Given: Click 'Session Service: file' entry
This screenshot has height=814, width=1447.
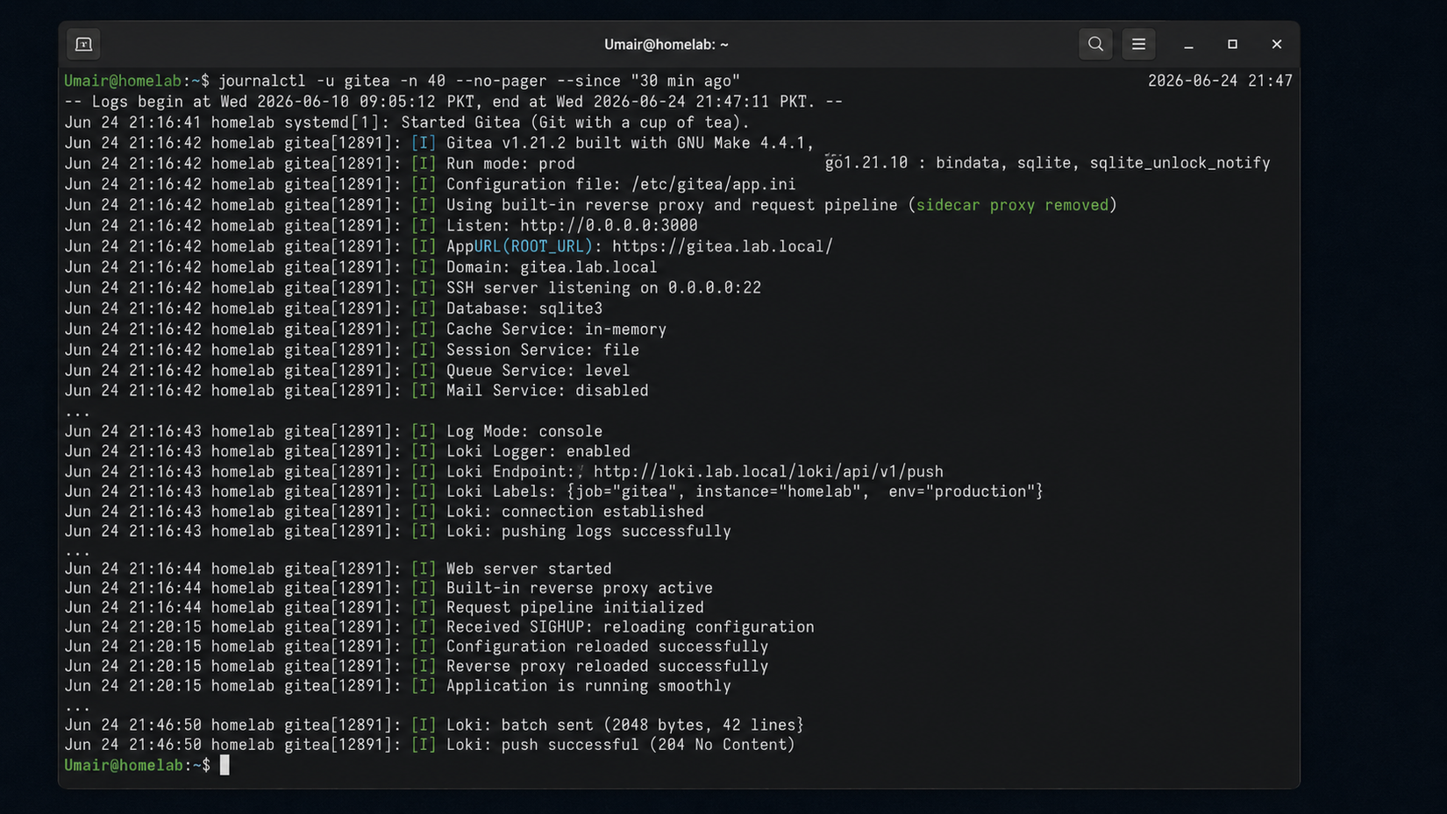Looking at the screenshot, I should point(543,350).
